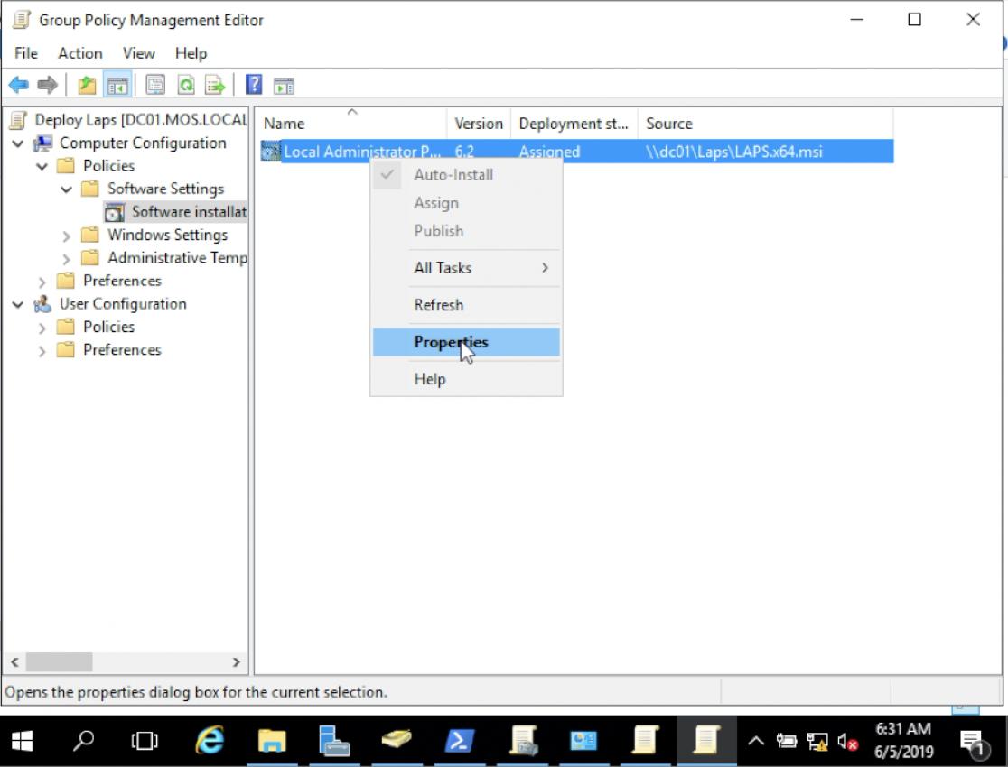Open the File menu

26,53
